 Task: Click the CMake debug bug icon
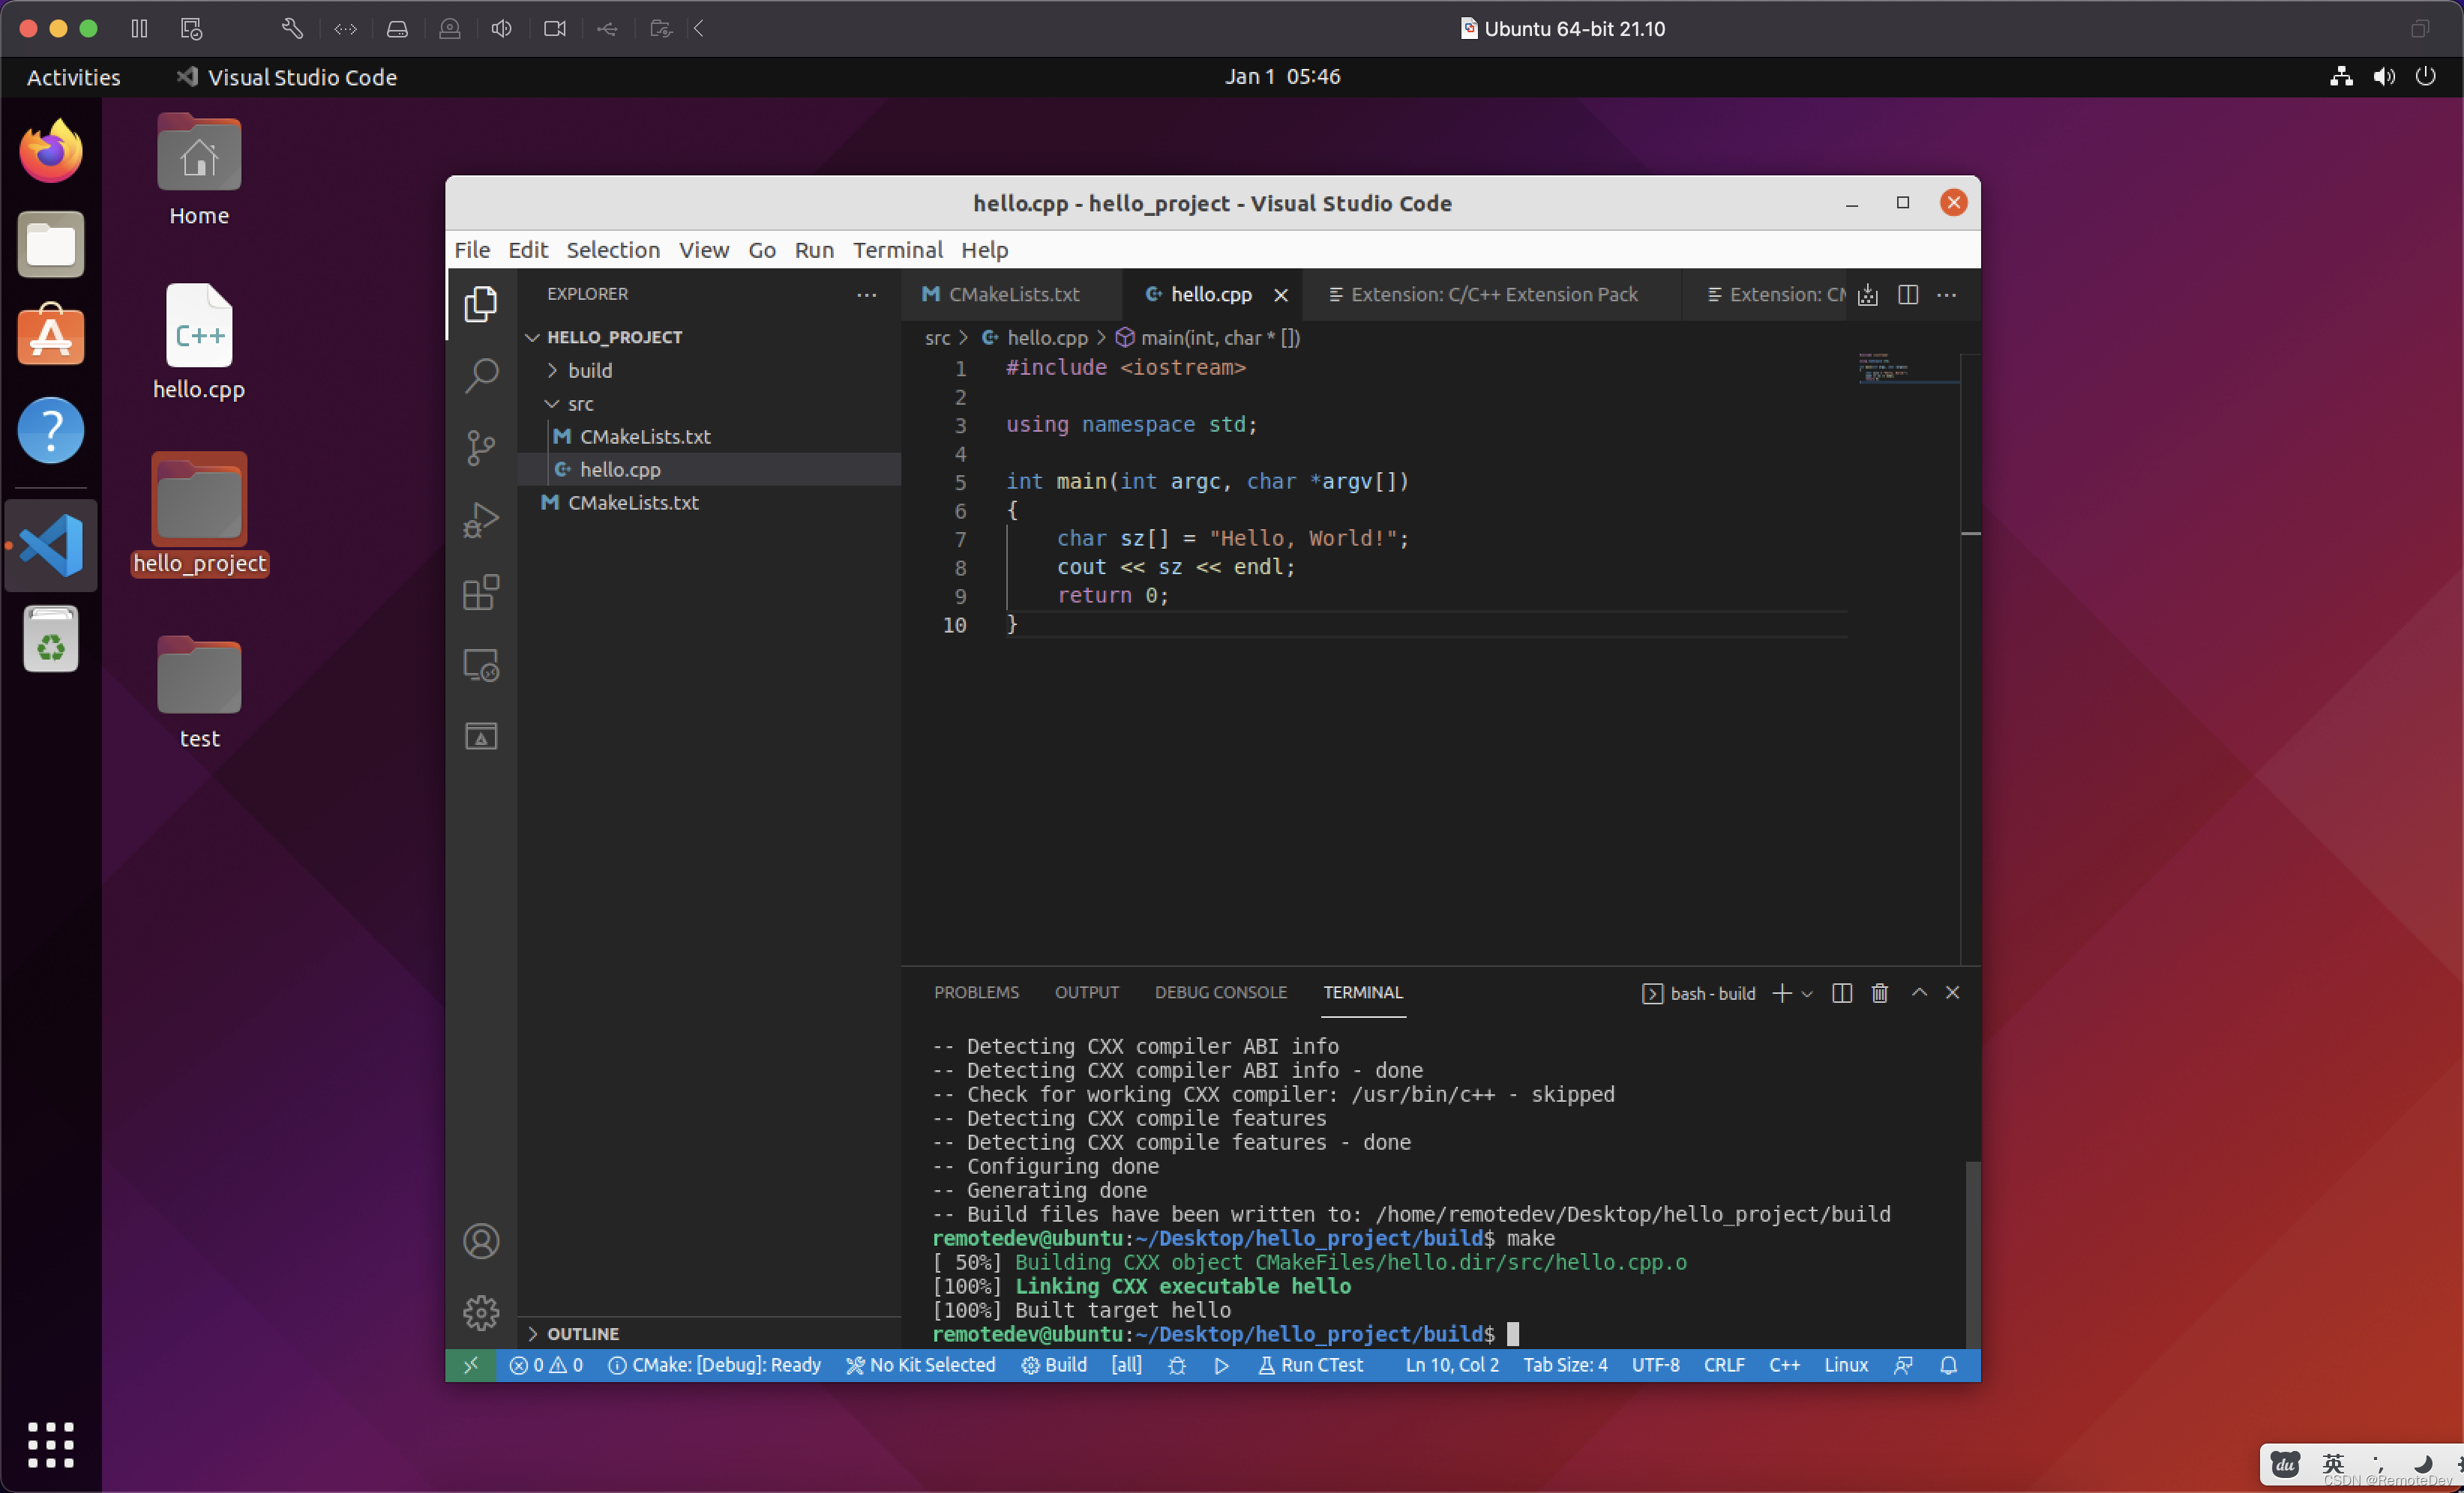pyautogui.click(x=1177, y=1365)
